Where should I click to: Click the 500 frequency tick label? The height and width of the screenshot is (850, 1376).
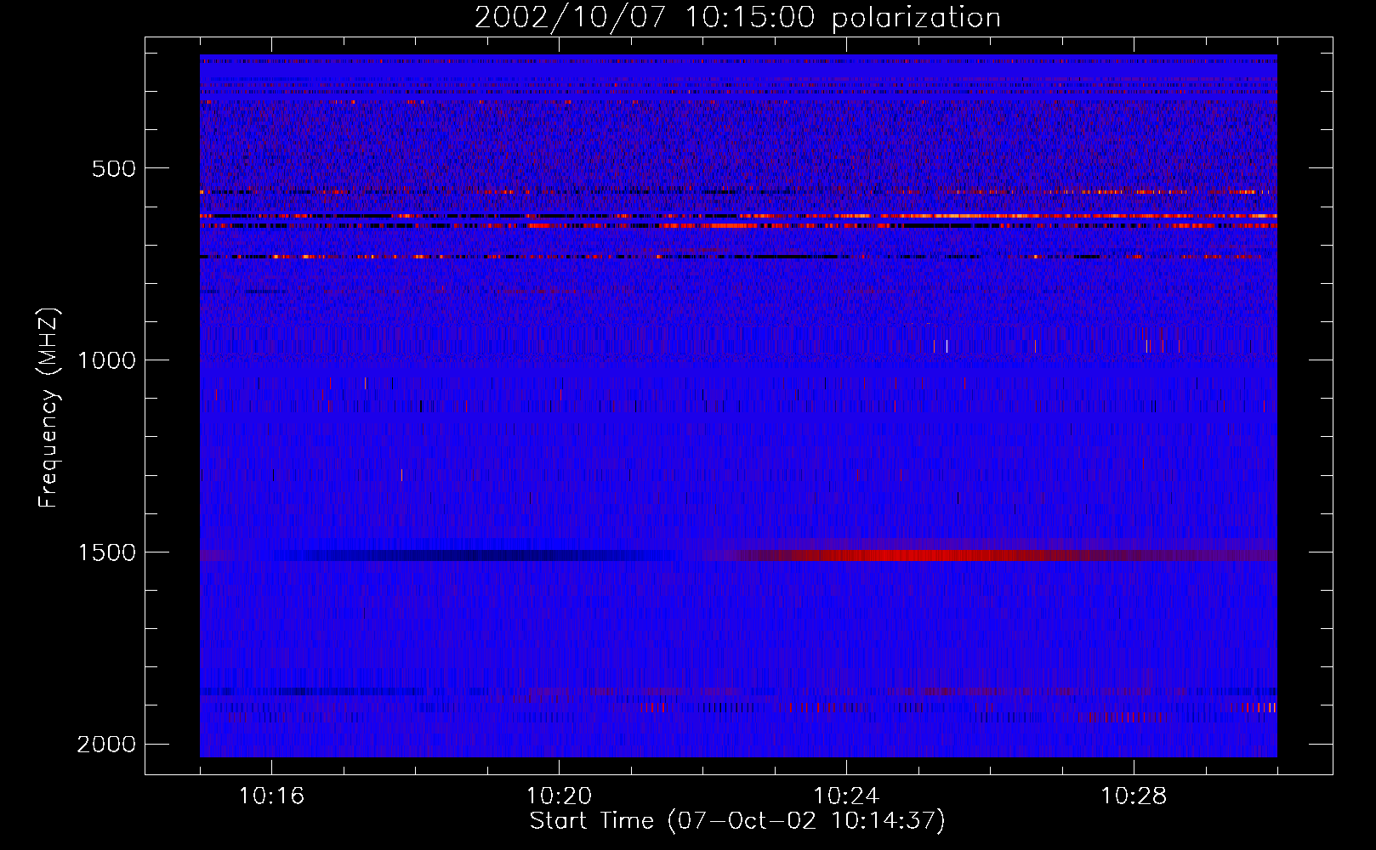pos(114,168)
